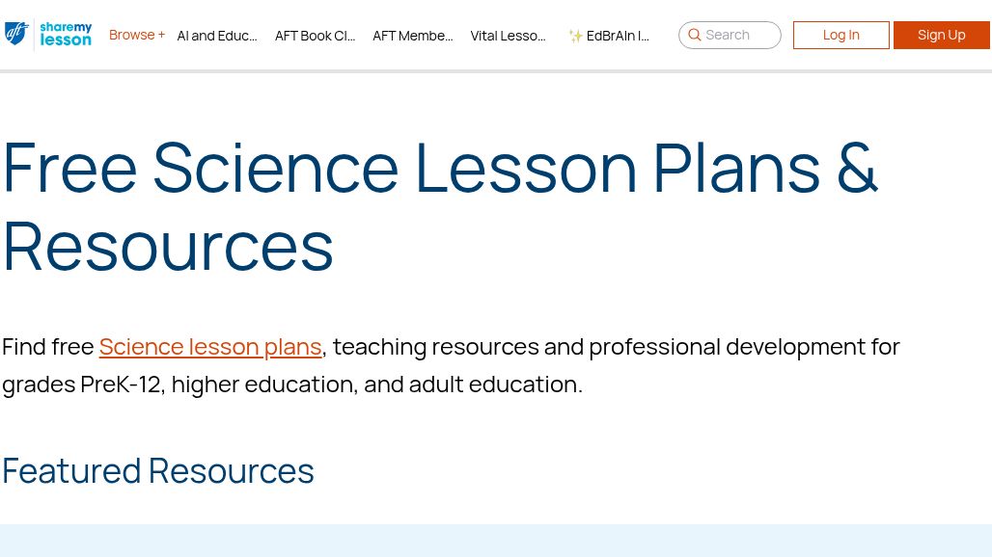Click the Free Science Lesson Plans heading
Image resolution: width=992 pixels, height=557 pixels.
pyautogui.click(x=440, y=205)
